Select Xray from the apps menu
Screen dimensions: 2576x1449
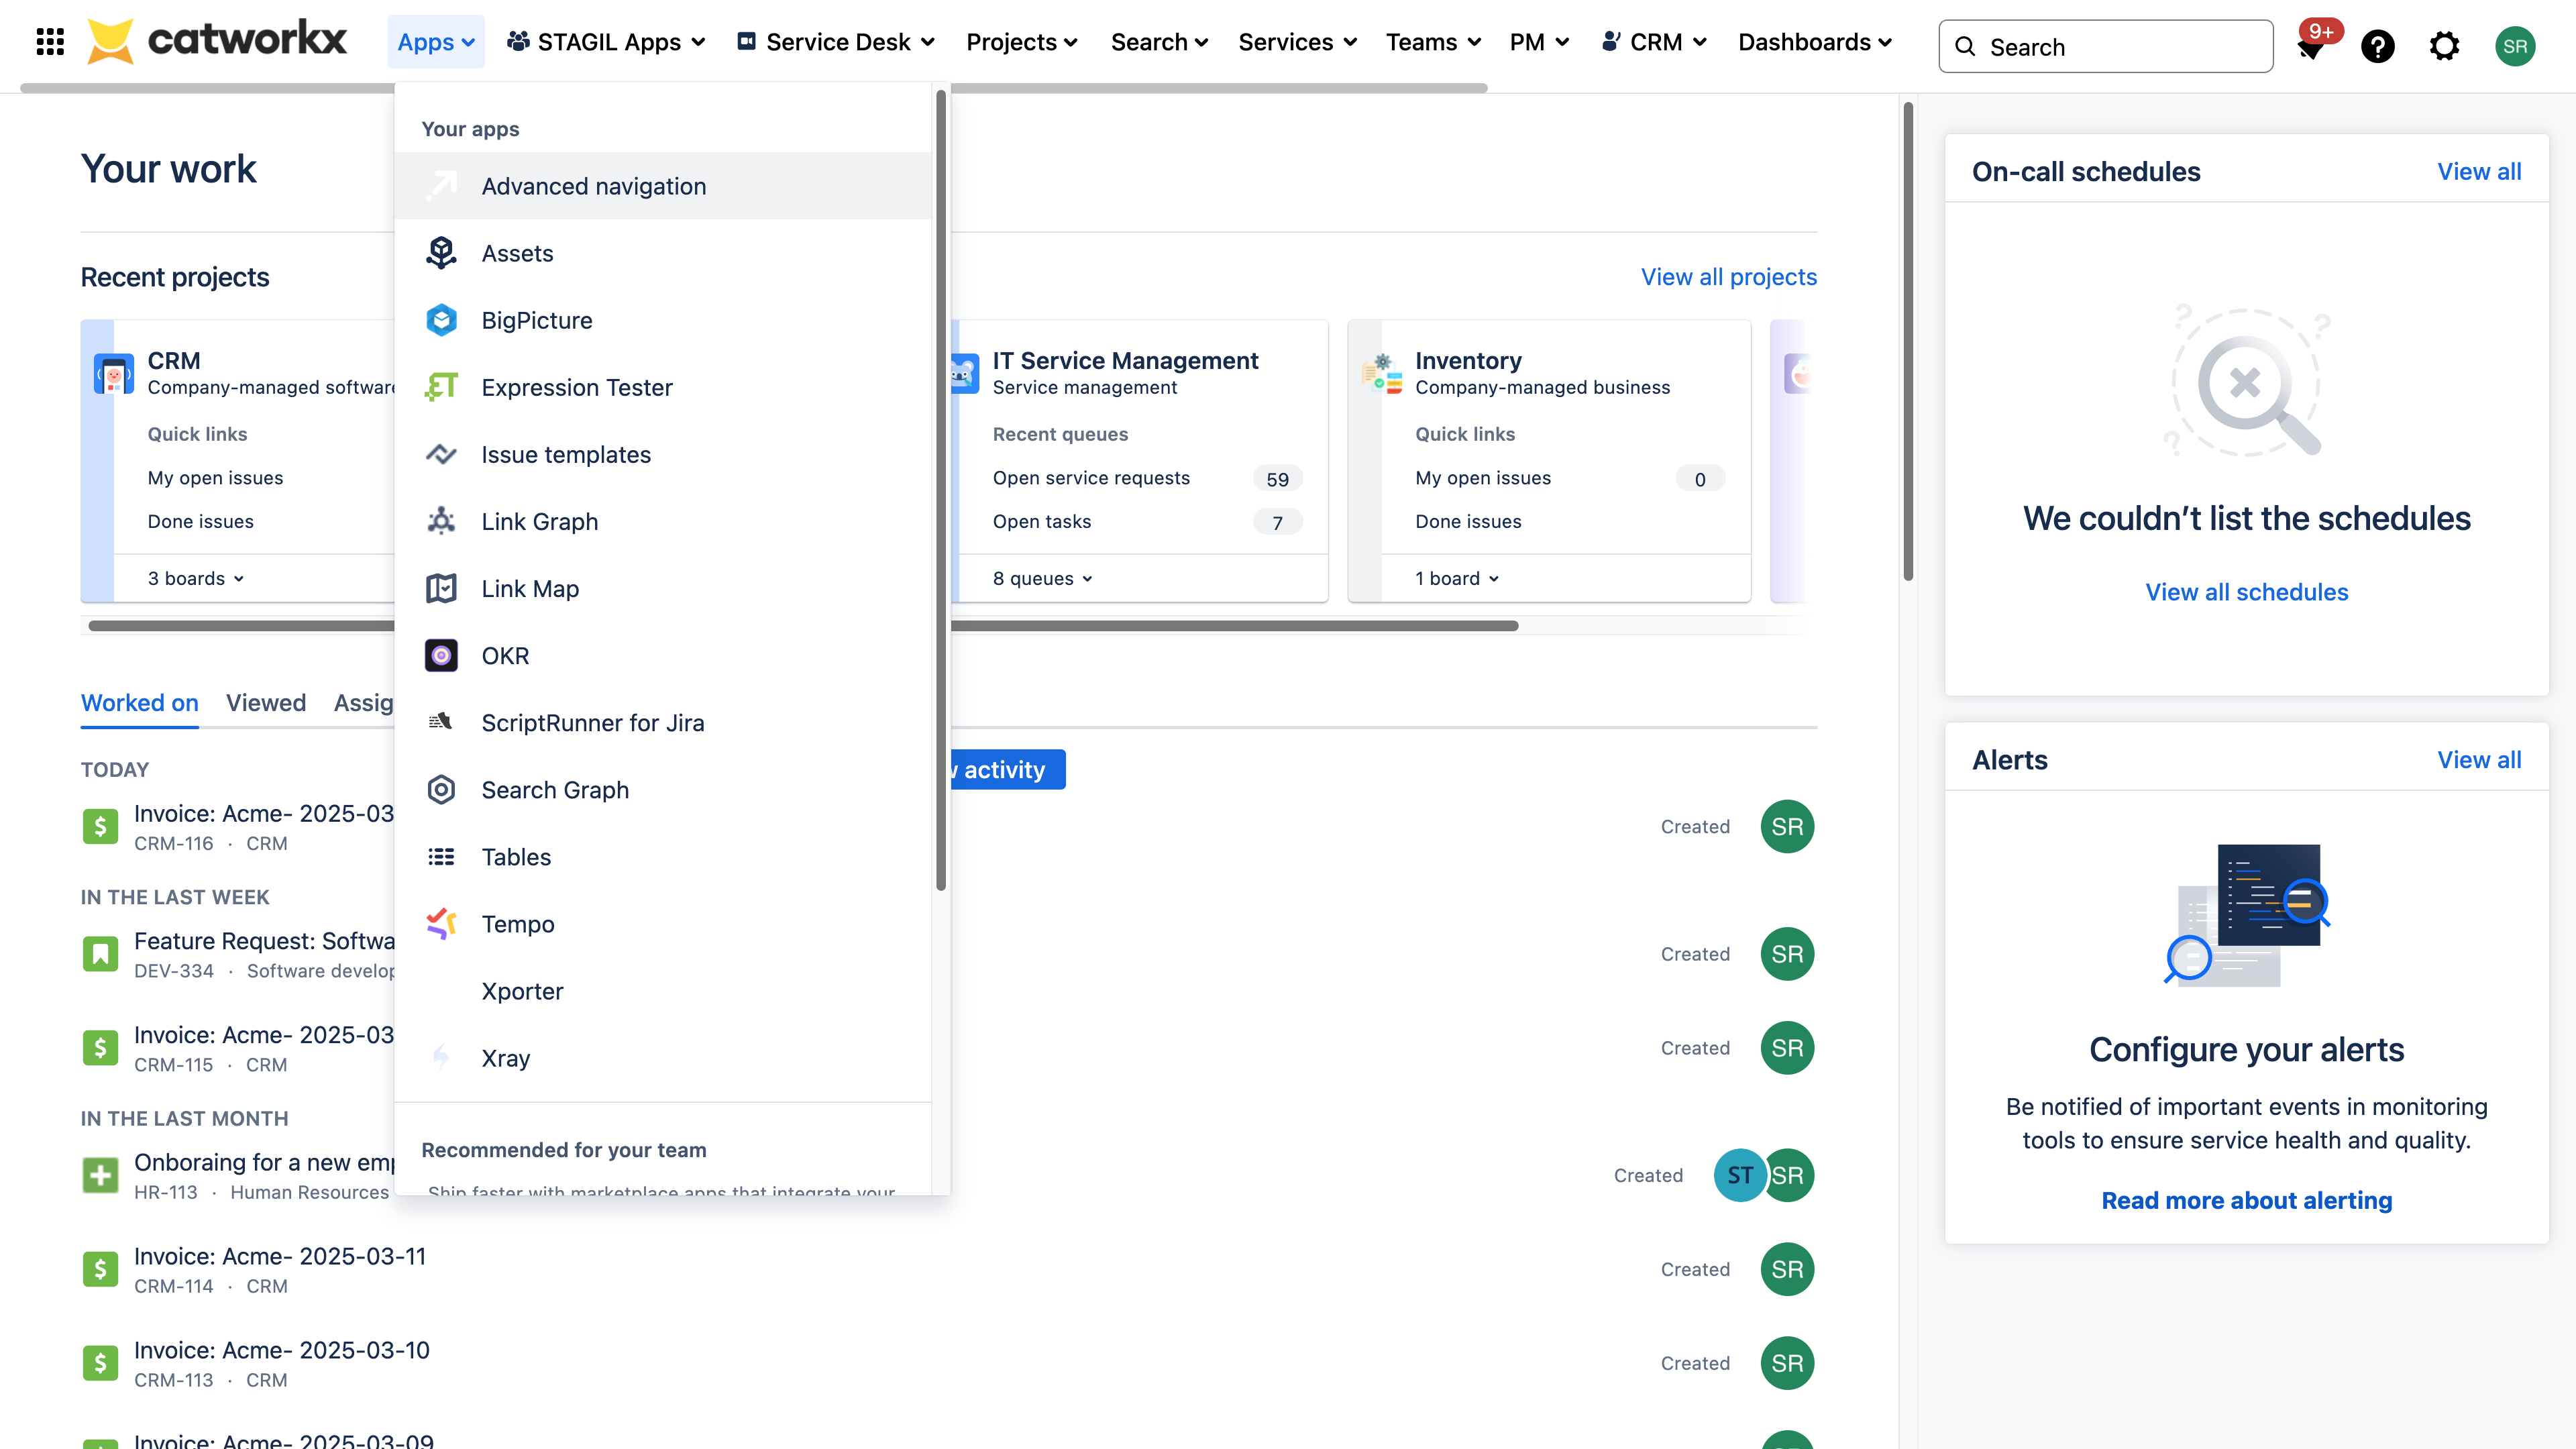point(663,1058)
